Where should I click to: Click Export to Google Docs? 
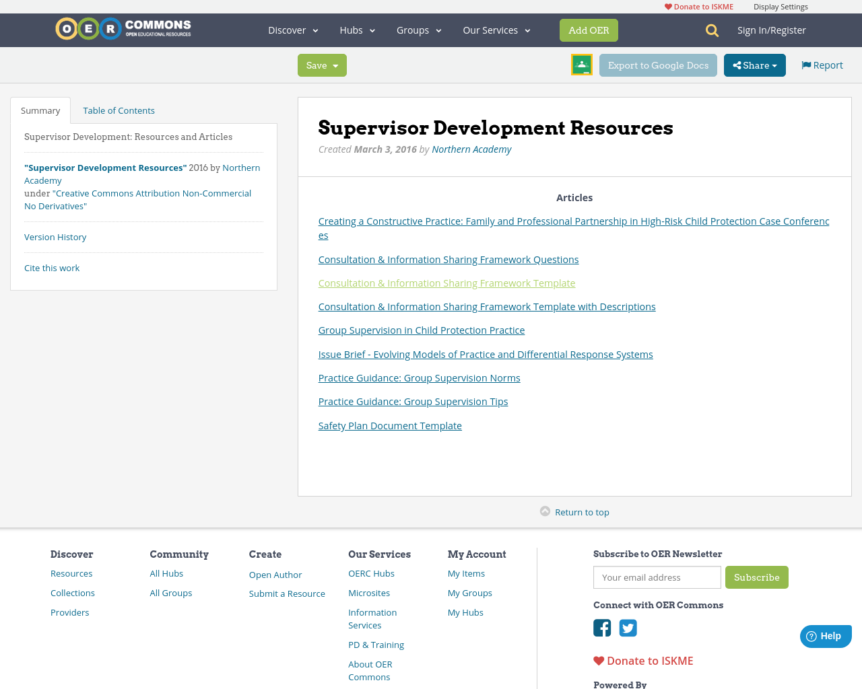click(x=658, y=65)
